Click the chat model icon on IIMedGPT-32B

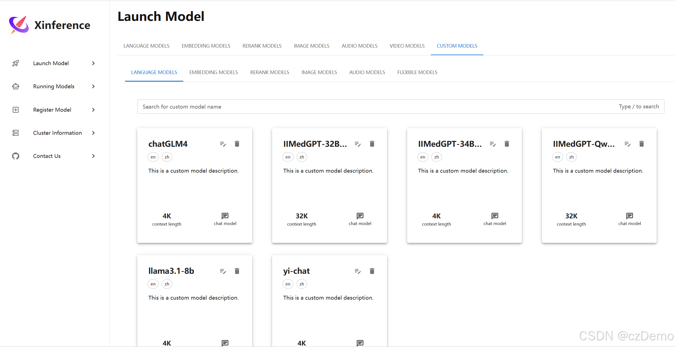360,216
